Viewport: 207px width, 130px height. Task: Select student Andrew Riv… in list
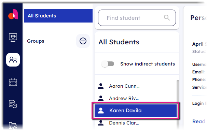(x=136, y=98)
